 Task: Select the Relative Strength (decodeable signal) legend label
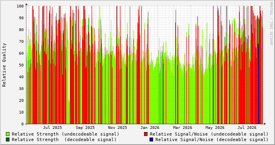pyautogui.click(x=64, y=139)
